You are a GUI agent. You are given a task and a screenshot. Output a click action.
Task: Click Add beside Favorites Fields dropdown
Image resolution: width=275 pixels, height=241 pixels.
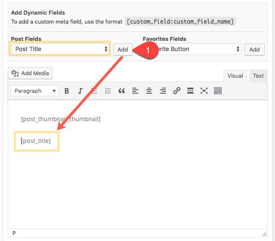[x=254, y=49]
